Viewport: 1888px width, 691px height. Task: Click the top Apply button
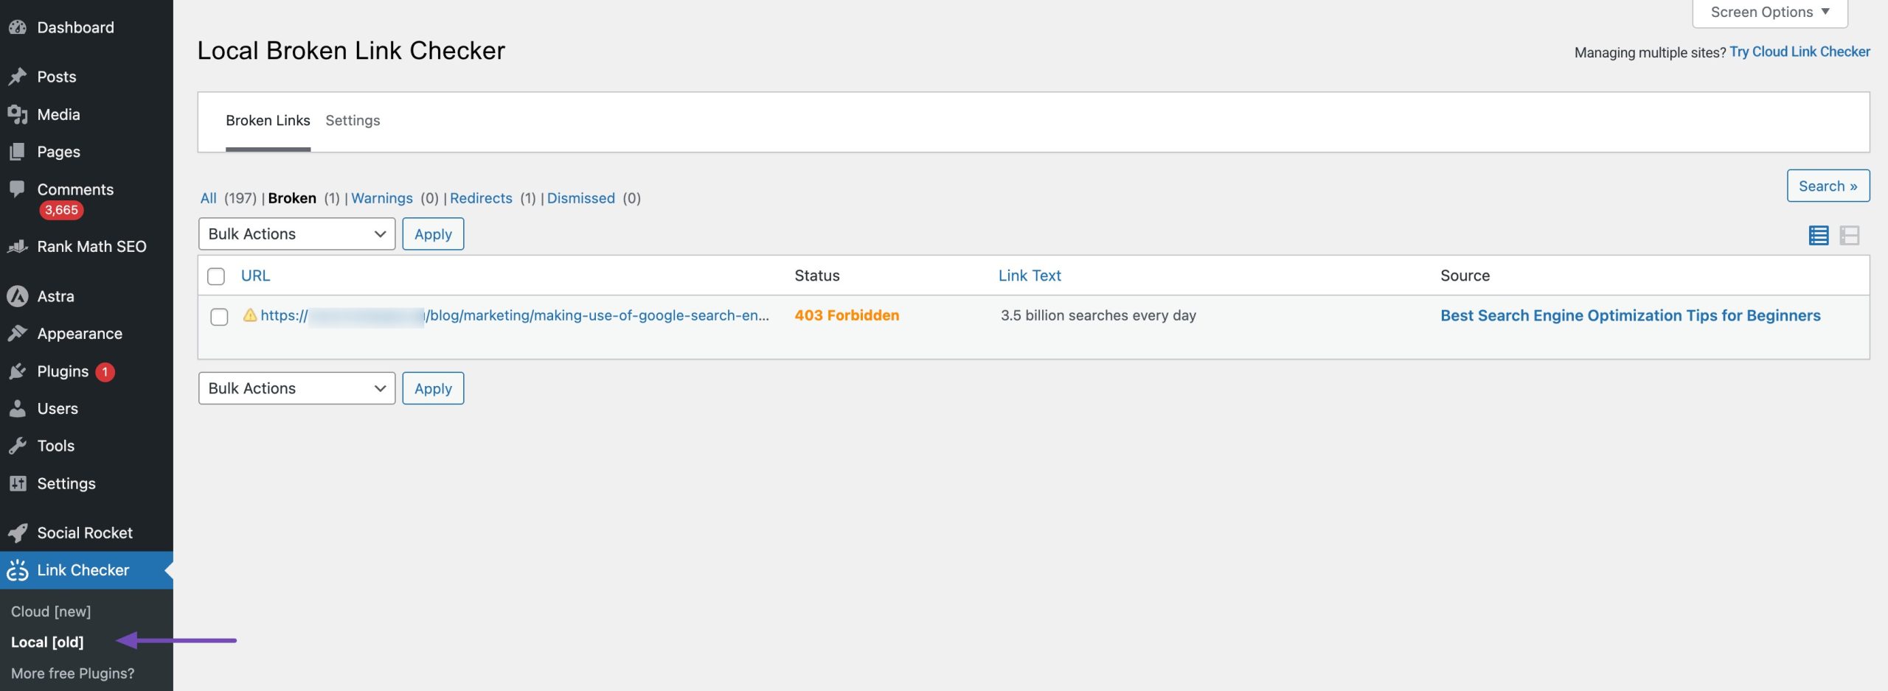[433, 234]
